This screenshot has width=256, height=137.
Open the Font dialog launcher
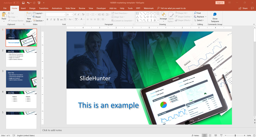(84, 25)
